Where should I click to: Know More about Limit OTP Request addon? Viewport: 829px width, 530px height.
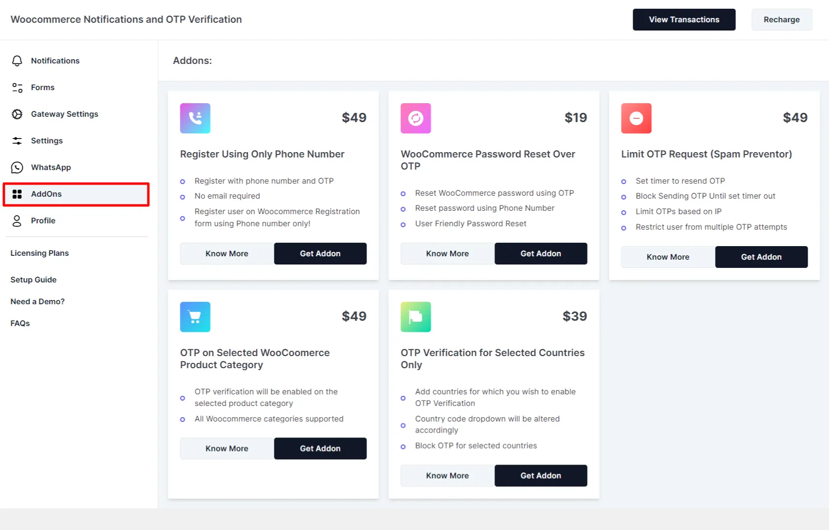(668, 257)
